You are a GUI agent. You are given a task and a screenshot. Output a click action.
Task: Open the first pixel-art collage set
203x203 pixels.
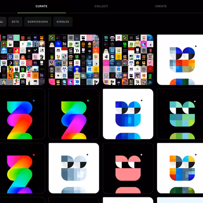[x=22, y=60]
